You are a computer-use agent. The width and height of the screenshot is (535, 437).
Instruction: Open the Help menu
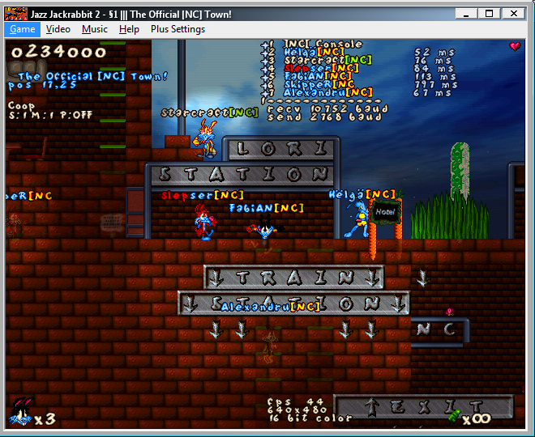coord(129,29)
